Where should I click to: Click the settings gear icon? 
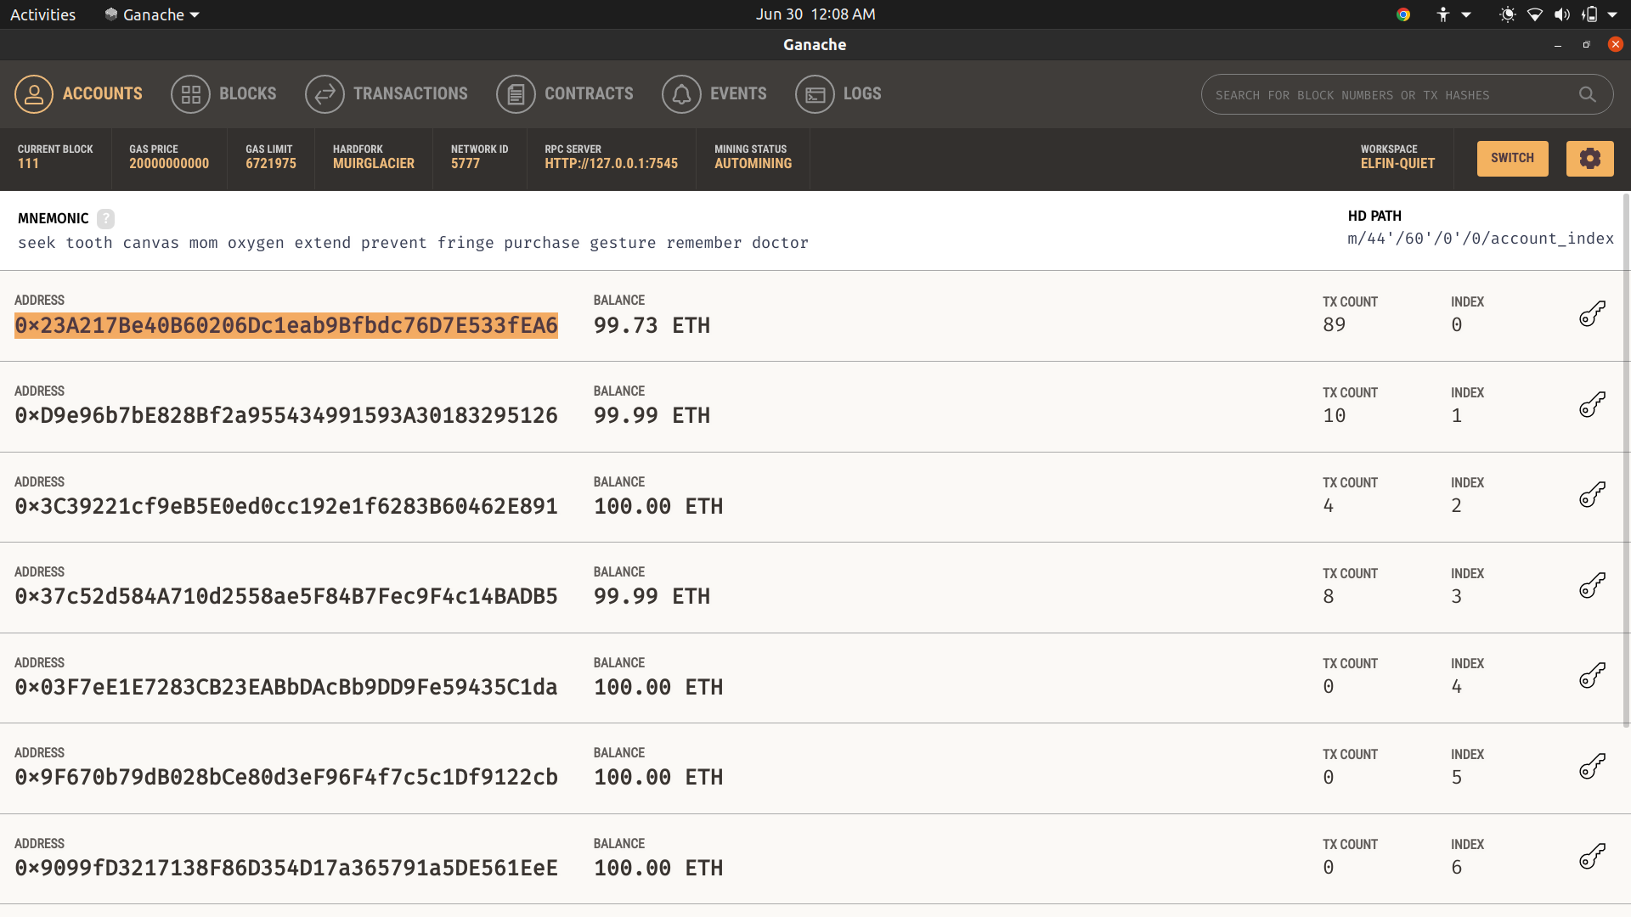pos(1589,159)
